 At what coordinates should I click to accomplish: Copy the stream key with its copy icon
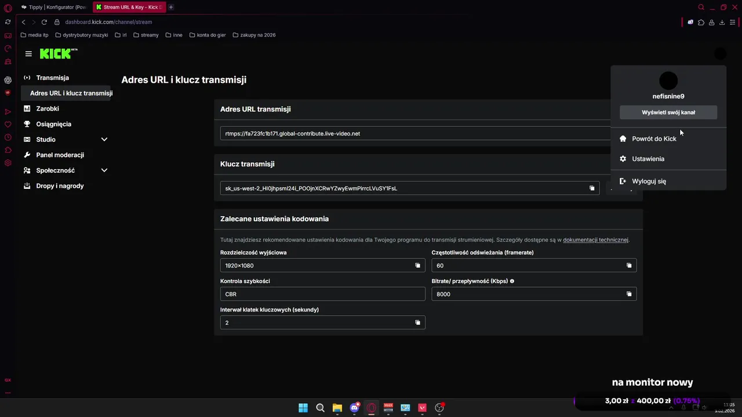point(592,188)
